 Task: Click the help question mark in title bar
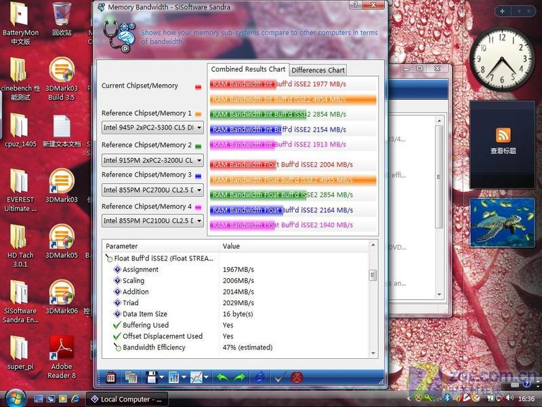[x=356, y=5]
